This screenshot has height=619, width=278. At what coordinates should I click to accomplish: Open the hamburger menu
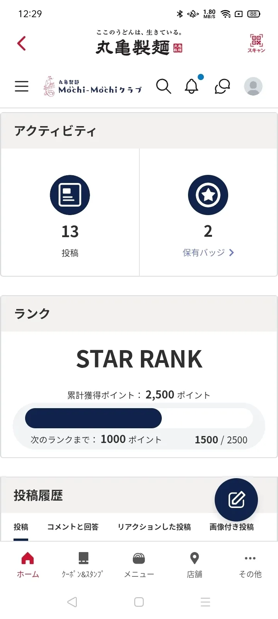coord(22,86)
